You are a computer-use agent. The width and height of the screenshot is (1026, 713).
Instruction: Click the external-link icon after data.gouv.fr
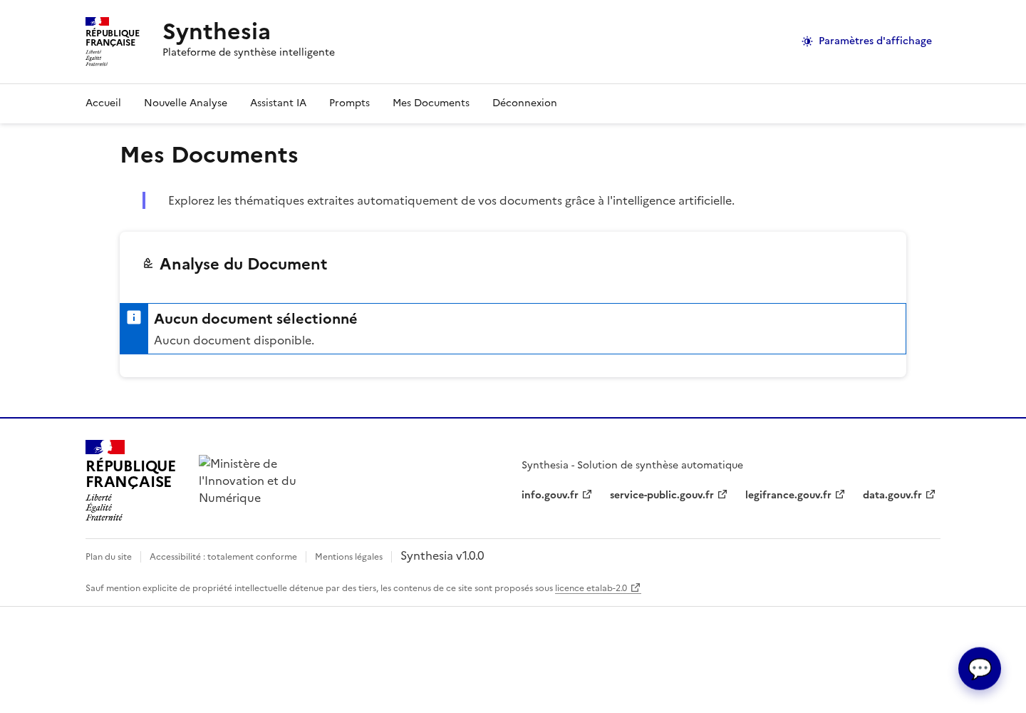pyautogui.click(x=931, y=494)
